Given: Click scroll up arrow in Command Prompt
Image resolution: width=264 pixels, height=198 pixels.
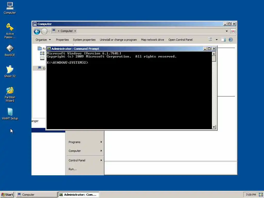Looking at the screenshot, I should [214, 54].
